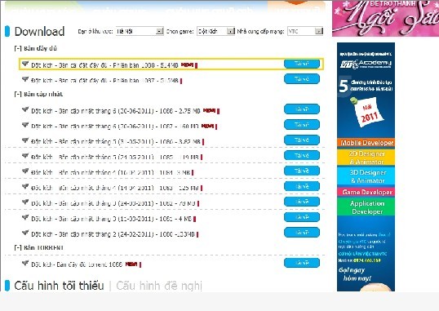The image size is (439, 311).
Task: Click the NEW badge on the torrent 1088 row
Action: [x=131, y=264]
